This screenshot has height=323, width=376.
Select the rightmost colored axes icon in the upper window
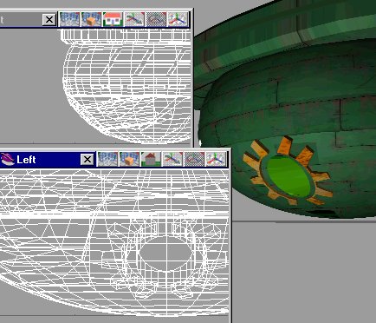click(178, 19)
